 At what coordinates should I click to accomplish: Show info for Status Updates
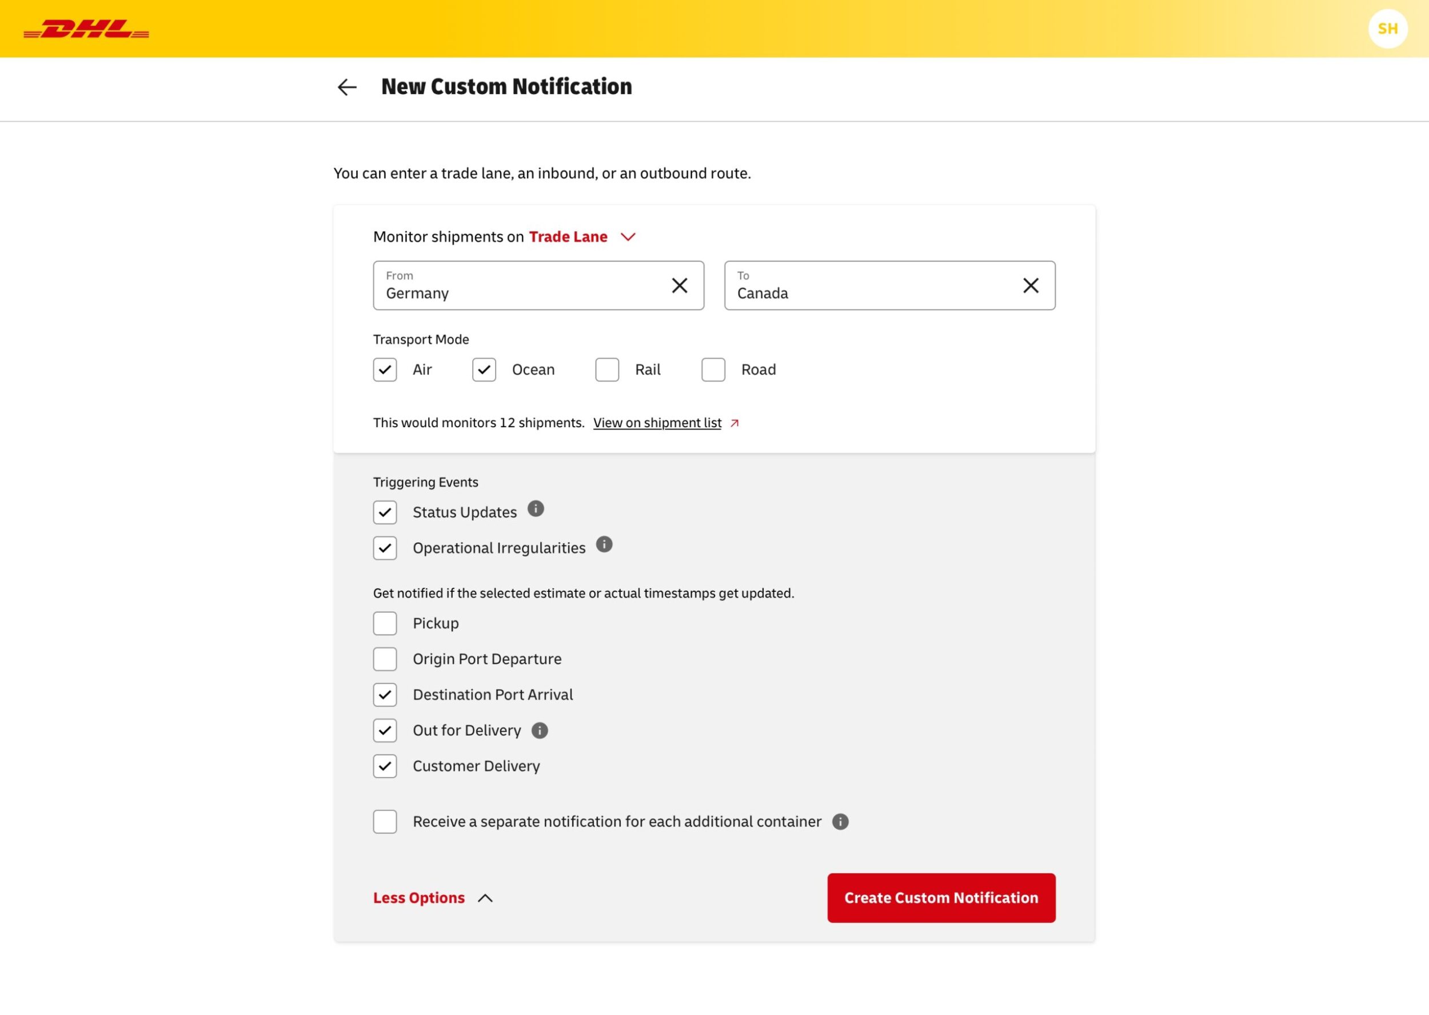pos(536,509)
